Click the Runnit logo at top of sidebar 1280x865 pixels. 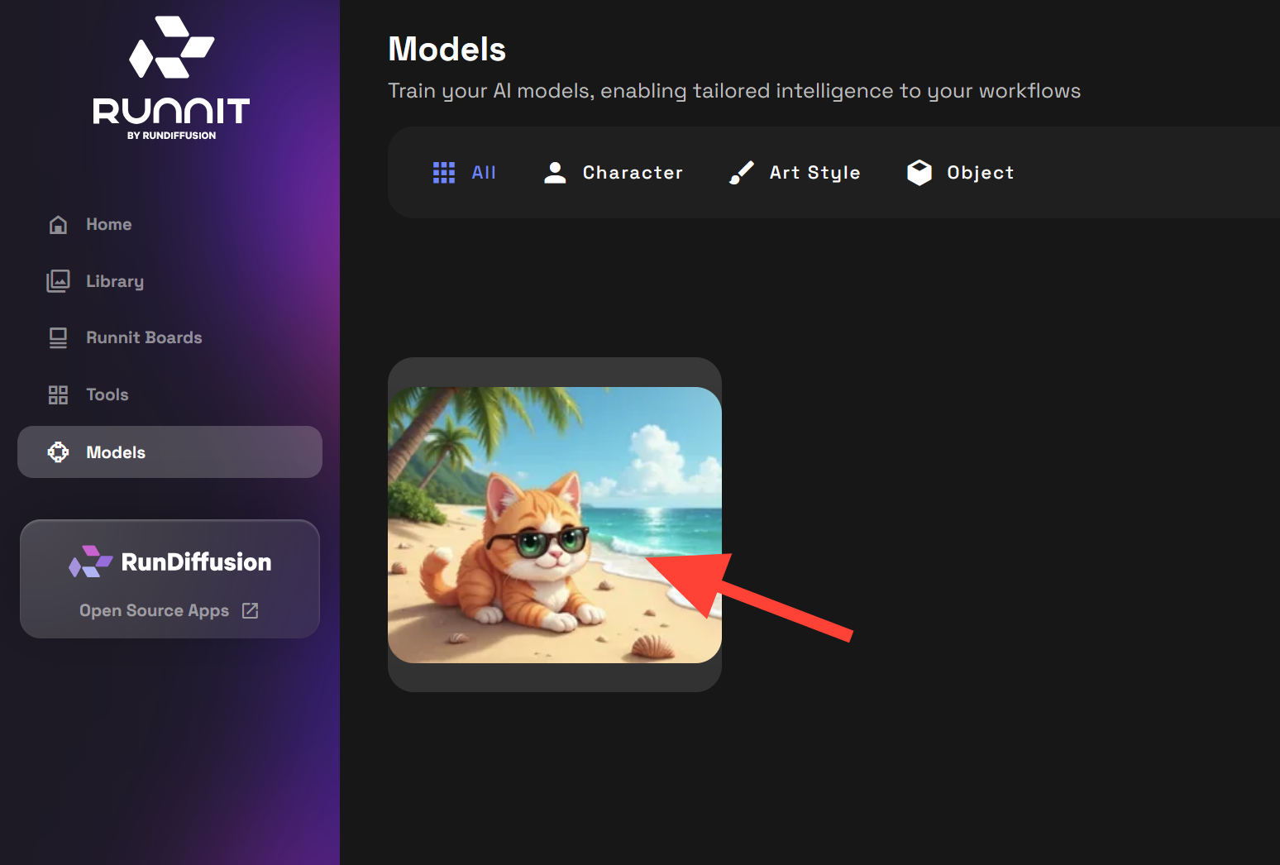tap(171, 78)
